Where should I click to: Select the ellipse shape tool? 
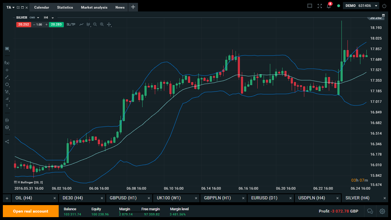(7, 85)
